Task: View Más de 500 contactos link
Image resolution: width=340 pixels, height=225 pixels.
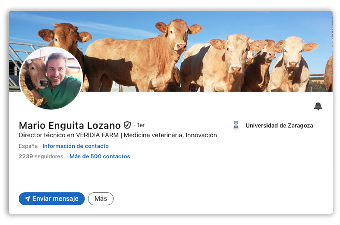Action: pos(100,156)
